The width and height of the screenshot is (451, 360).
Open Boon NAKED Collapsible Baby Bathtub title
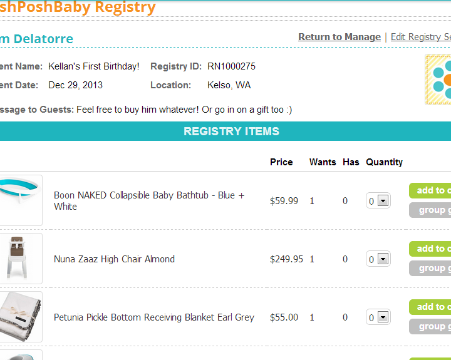click(149, 201)
